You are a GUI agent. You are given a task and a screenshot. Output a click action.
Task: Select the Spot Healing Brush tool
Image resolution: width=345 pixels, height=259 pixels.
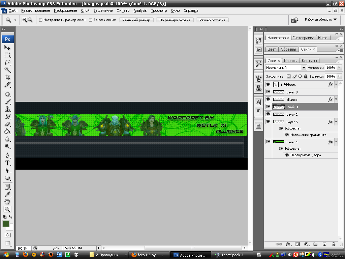pyautogui.click(x=7, y=94)
